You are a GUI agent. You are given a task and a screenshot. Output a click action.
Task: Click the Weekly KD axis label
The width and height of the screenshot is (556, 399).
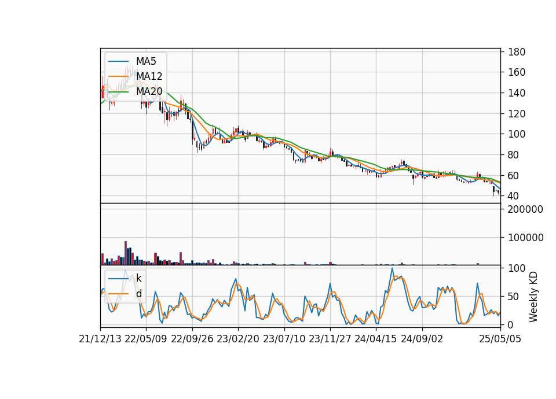coord(533,297)
